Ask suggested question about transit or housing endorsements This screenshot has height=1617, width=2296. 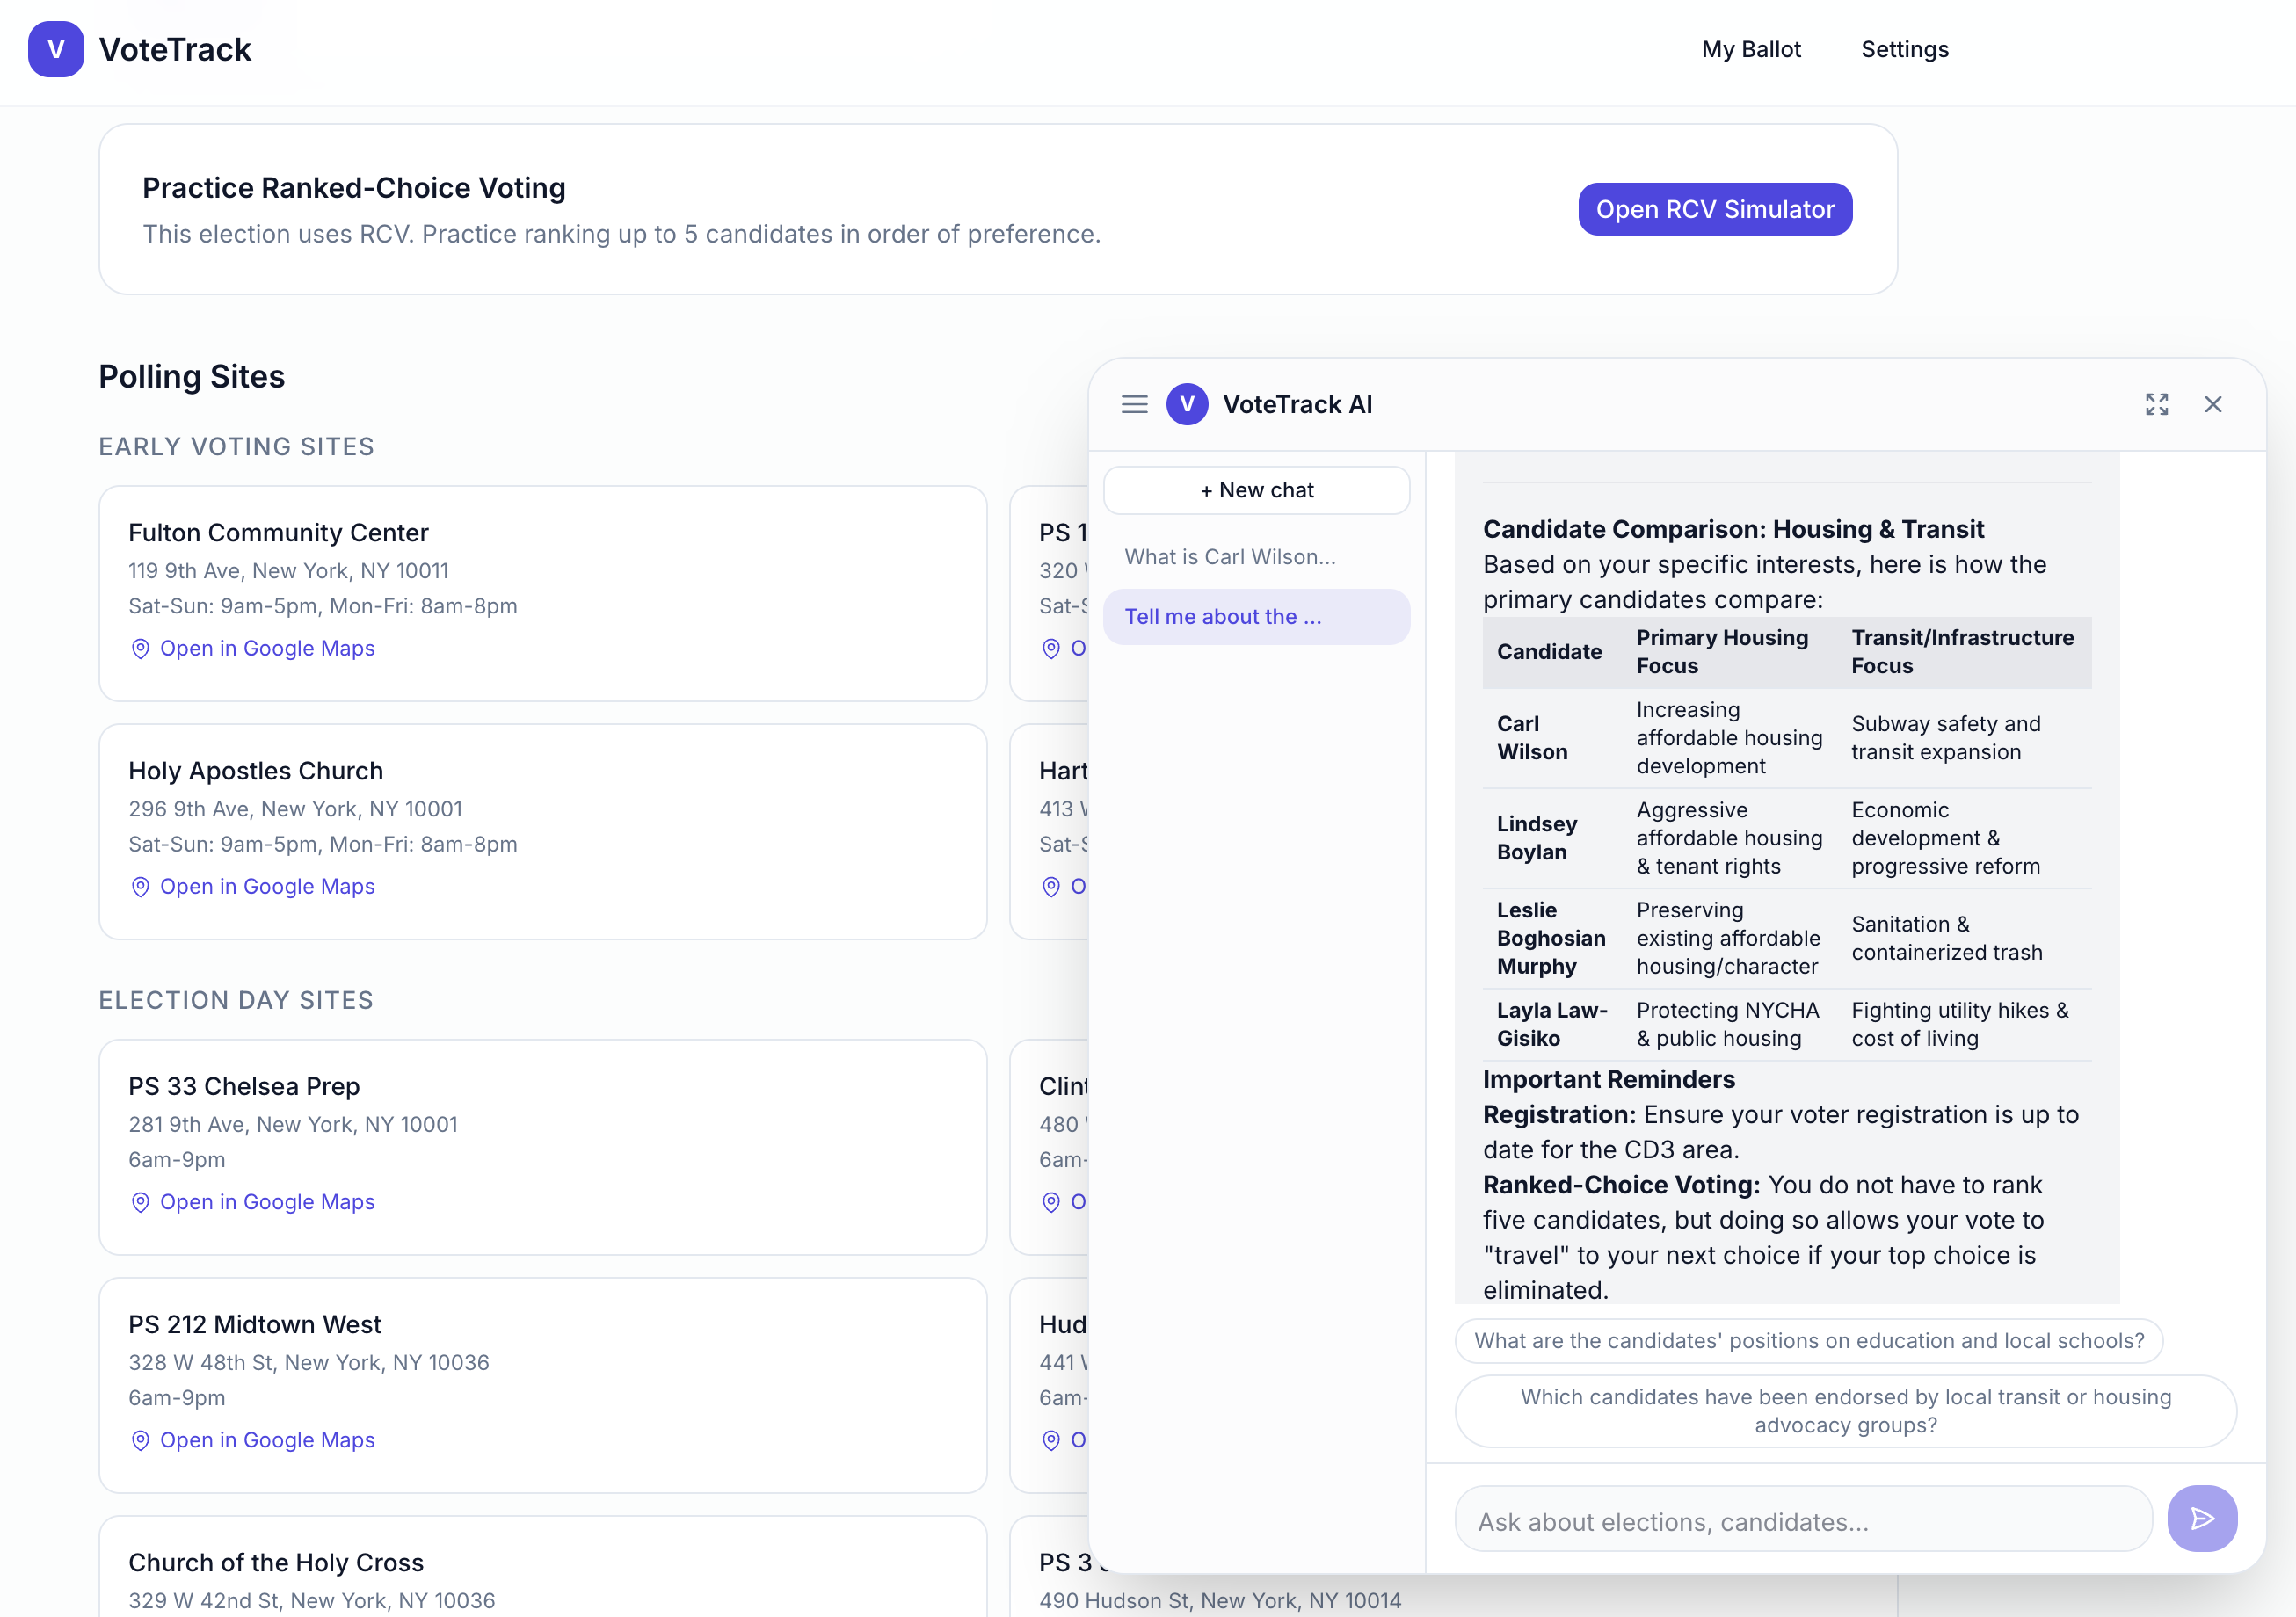(1845, 1410)
